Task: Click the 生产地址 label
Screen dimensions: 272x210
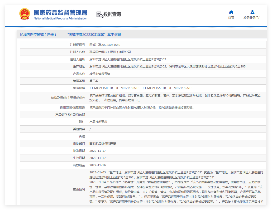Action: 79,67
